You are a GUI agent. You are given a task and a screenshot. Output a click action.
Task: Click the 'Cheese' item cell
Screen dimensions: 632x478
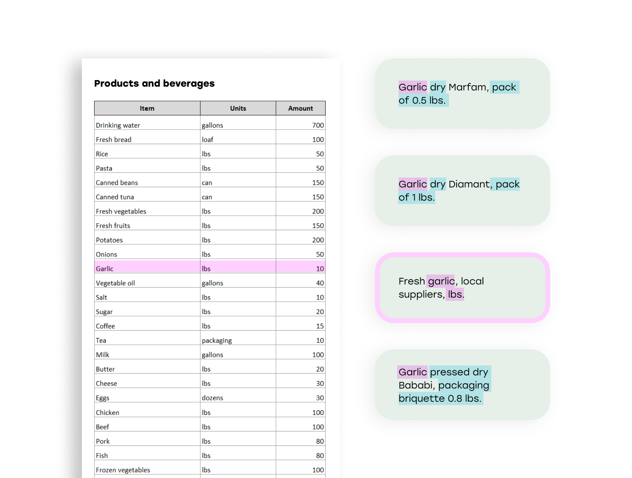pyautogui.click(x=147, y=381)
